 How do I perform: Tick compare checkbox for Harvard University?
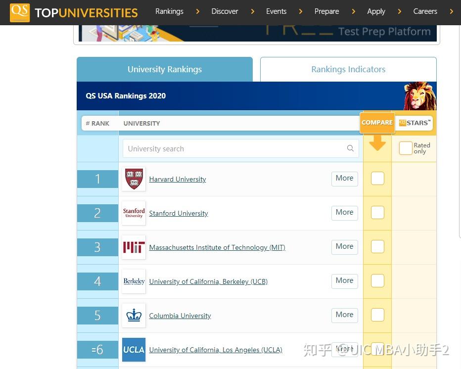tap(377, 178)
